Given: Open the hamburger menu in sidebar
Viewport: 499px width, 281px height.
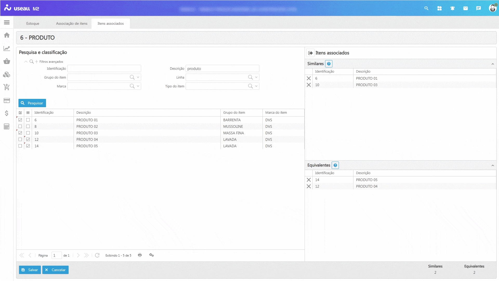Looking at the screenshot, I should pos(7,22).
